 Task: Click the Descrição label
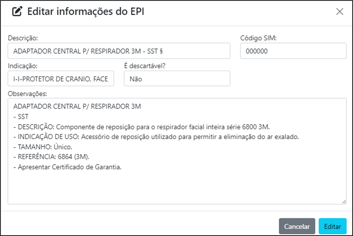click(23, 38)
